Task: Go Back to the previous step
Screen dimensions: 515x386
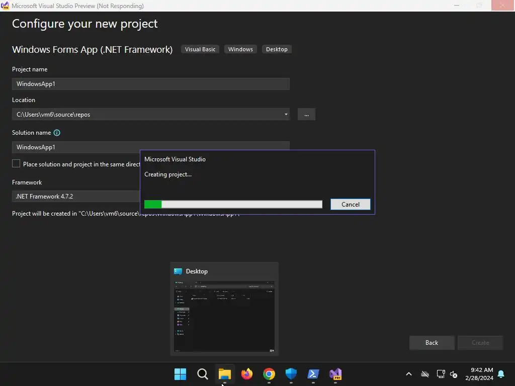Action: 432,343
